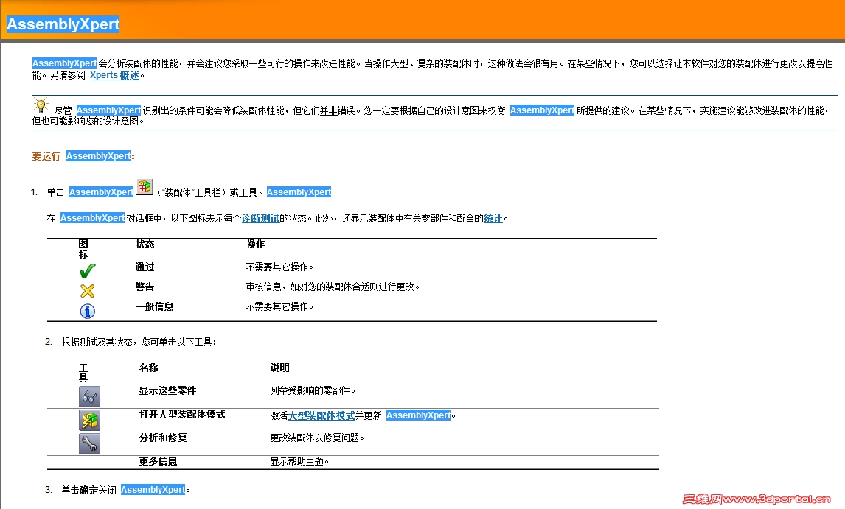Click the 一般信息 status cell
This screenshot has width=845, height=509.
click(x=154, y=306)
